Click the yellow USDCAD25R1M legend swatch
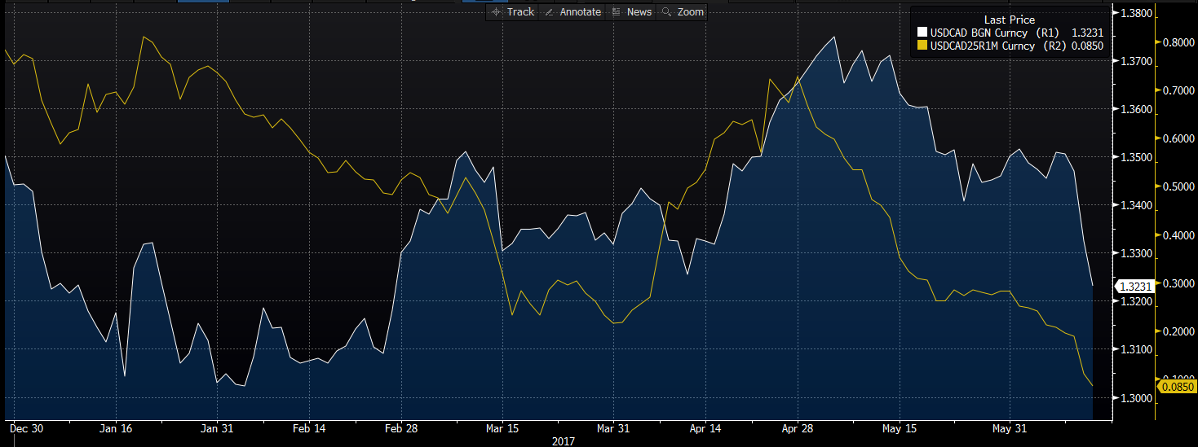The height and width of the screenshot is (447, 1198). 923,46
